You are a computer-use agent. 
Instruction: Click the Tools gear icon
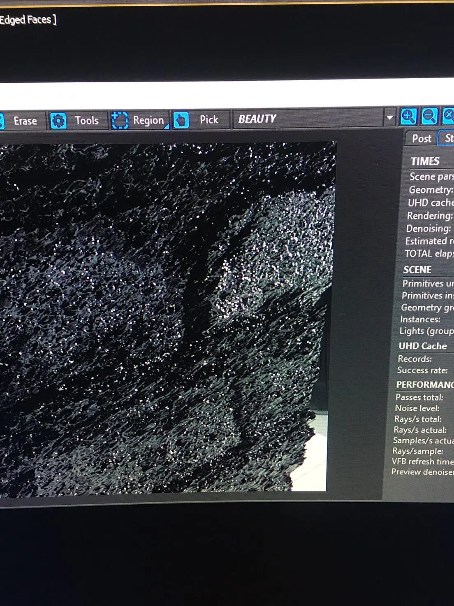coord(58,121)
